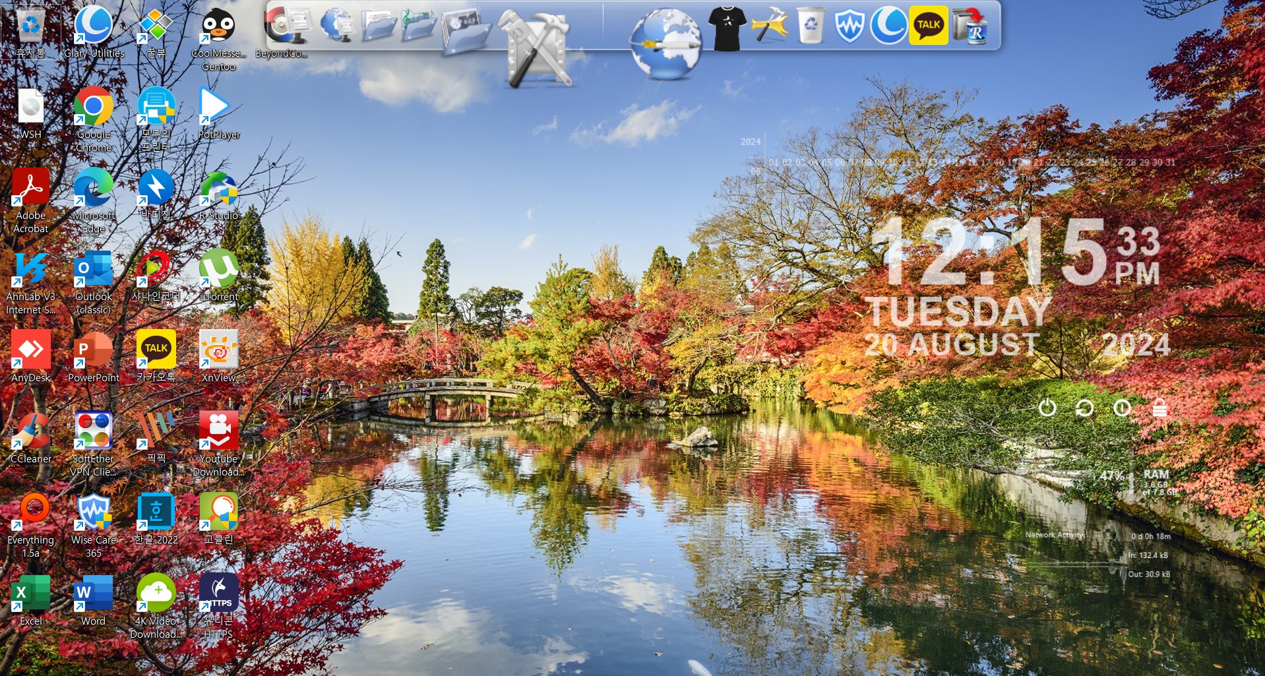Image resolution: width=1265 pixels, height=676 pixels.
Task: Open the dock's recycle bin icon
Action: click(811, 25)
